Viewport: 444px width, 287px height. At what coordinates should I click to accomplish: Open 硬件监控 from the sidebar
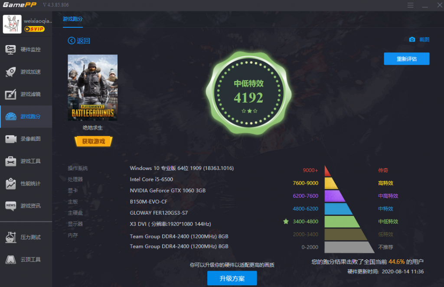coord(26,49)
